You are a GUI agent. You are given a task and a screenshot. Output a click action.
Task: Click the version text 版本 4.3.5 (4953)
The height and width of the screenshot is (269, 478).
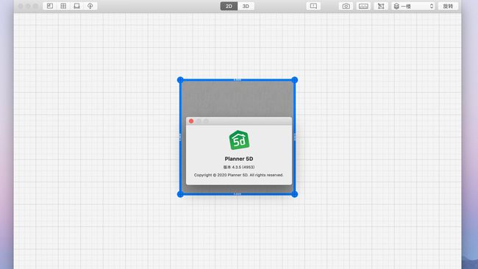coord(239,167)
